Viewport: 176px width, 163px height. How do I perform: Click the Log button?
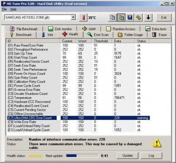[x=151, y=156]
